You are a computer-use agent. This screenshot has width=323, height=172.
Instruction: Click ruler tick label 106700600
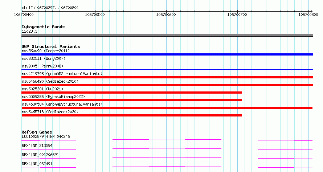pos(166,15)
